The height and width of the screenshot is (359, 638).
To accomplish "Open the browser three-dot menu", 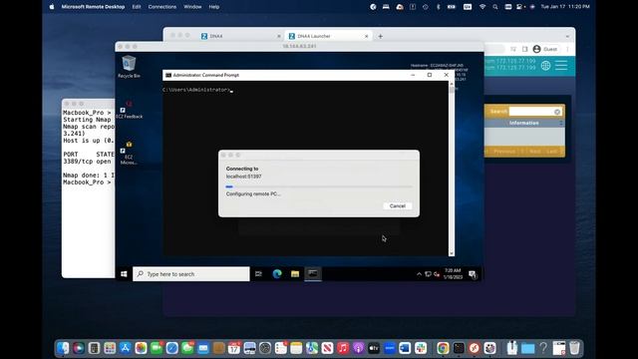I will point(567,49).
